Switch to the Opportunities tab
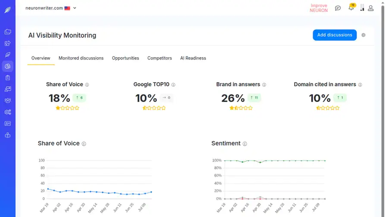The image size is (385, 217). (125, 58)
